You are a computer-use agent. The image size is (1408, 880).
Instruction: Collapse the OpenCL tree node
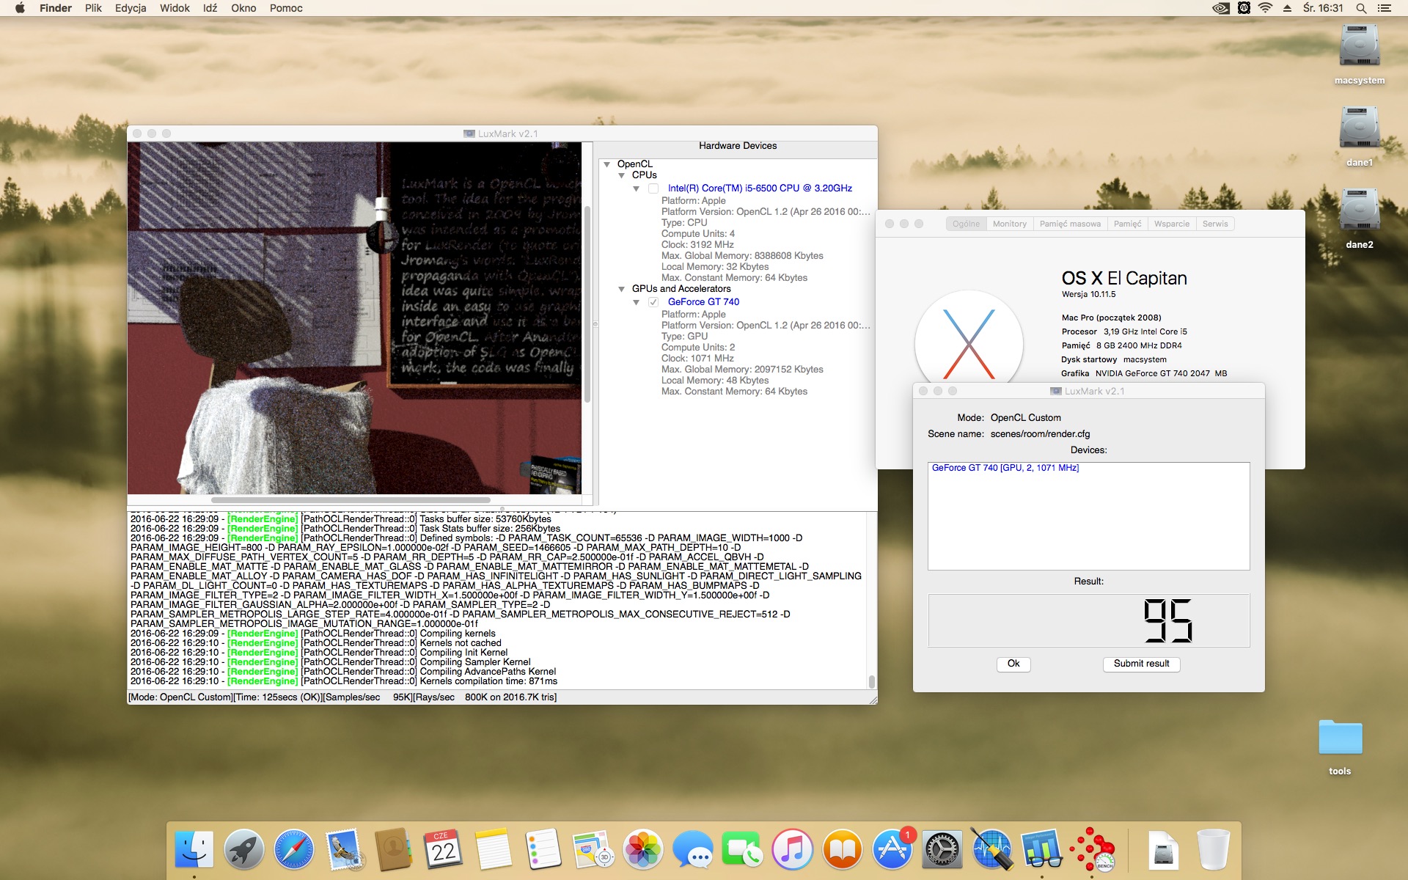607,164
